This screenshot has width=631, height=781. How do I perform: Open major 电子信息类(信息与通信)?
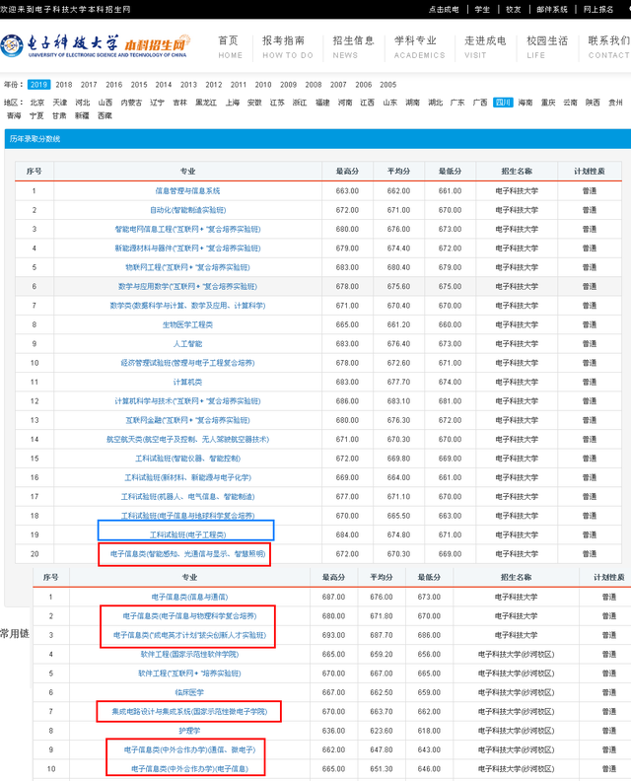(189, 597)
